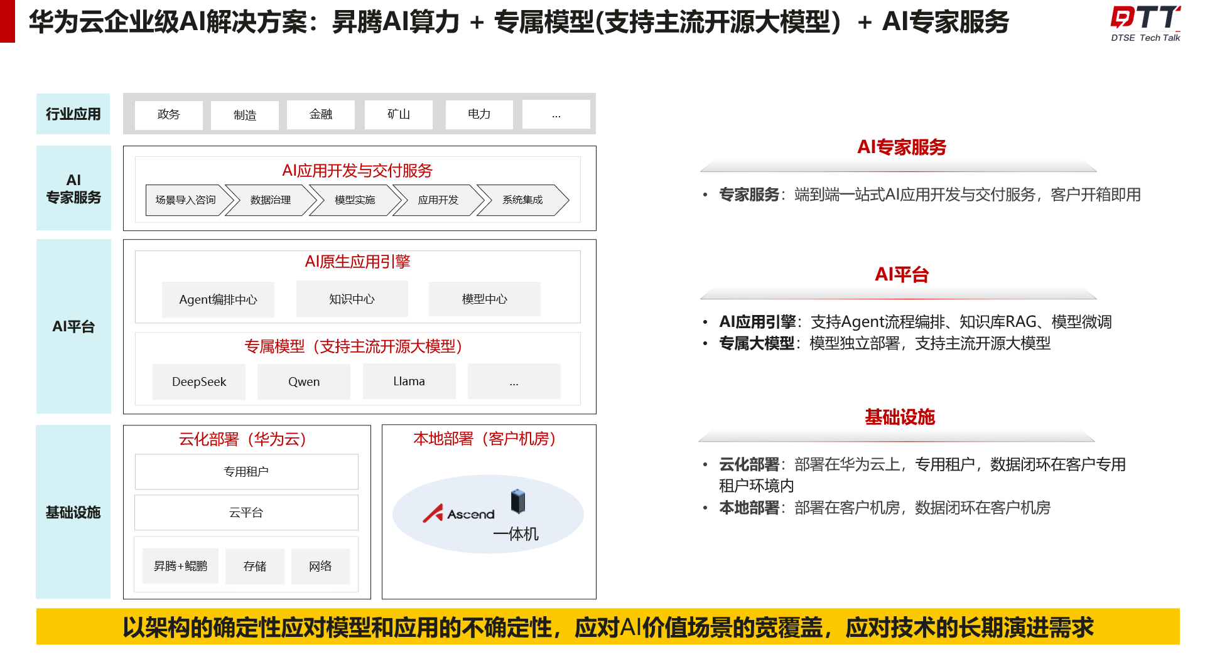Select the server tower icon above 一体机

[518, 501]
